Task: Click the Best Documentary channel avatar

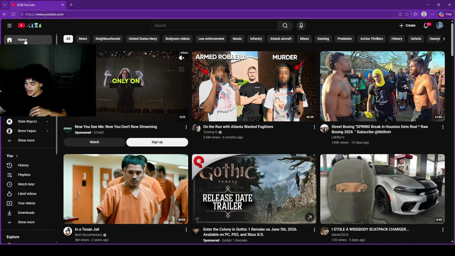Action: (68, 231)
